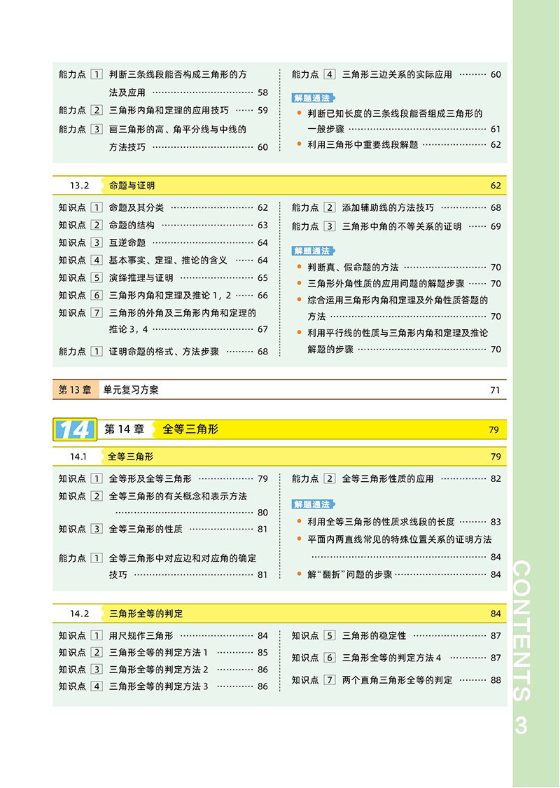Select the '第 14 章' chapter heading label
Viewport: 560px width, 788px height.
tap(124, 429)
